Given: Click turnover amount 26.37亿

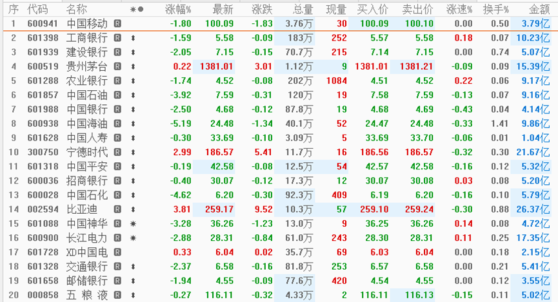Looking at the screenshot, I should [x=533, y=209].
